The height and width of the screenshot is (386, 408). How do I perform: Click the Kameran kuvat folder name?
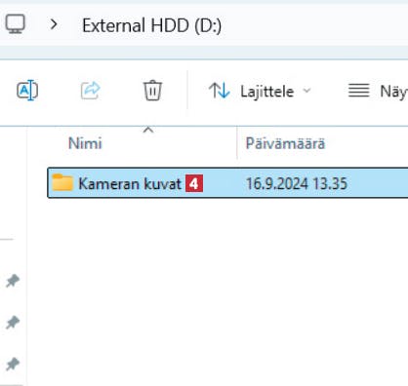(130, 183)
